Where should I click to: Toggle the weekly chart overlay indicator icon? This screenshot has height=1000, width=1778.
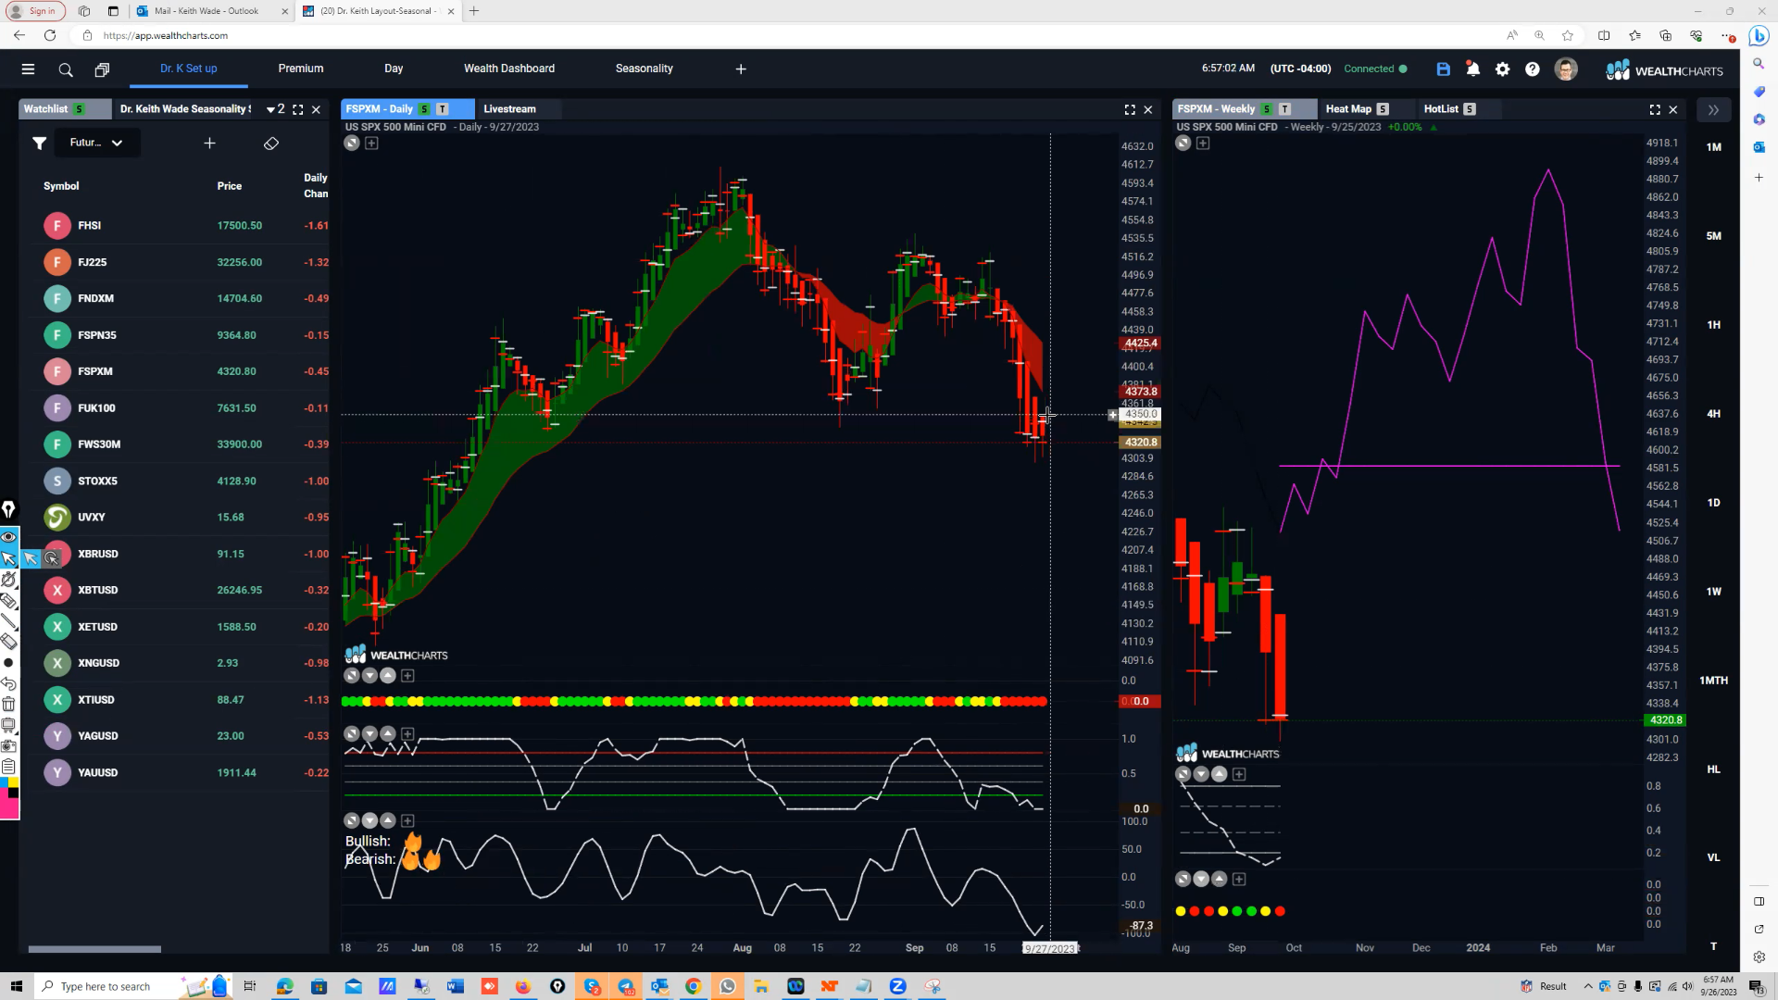point(1183,143)
